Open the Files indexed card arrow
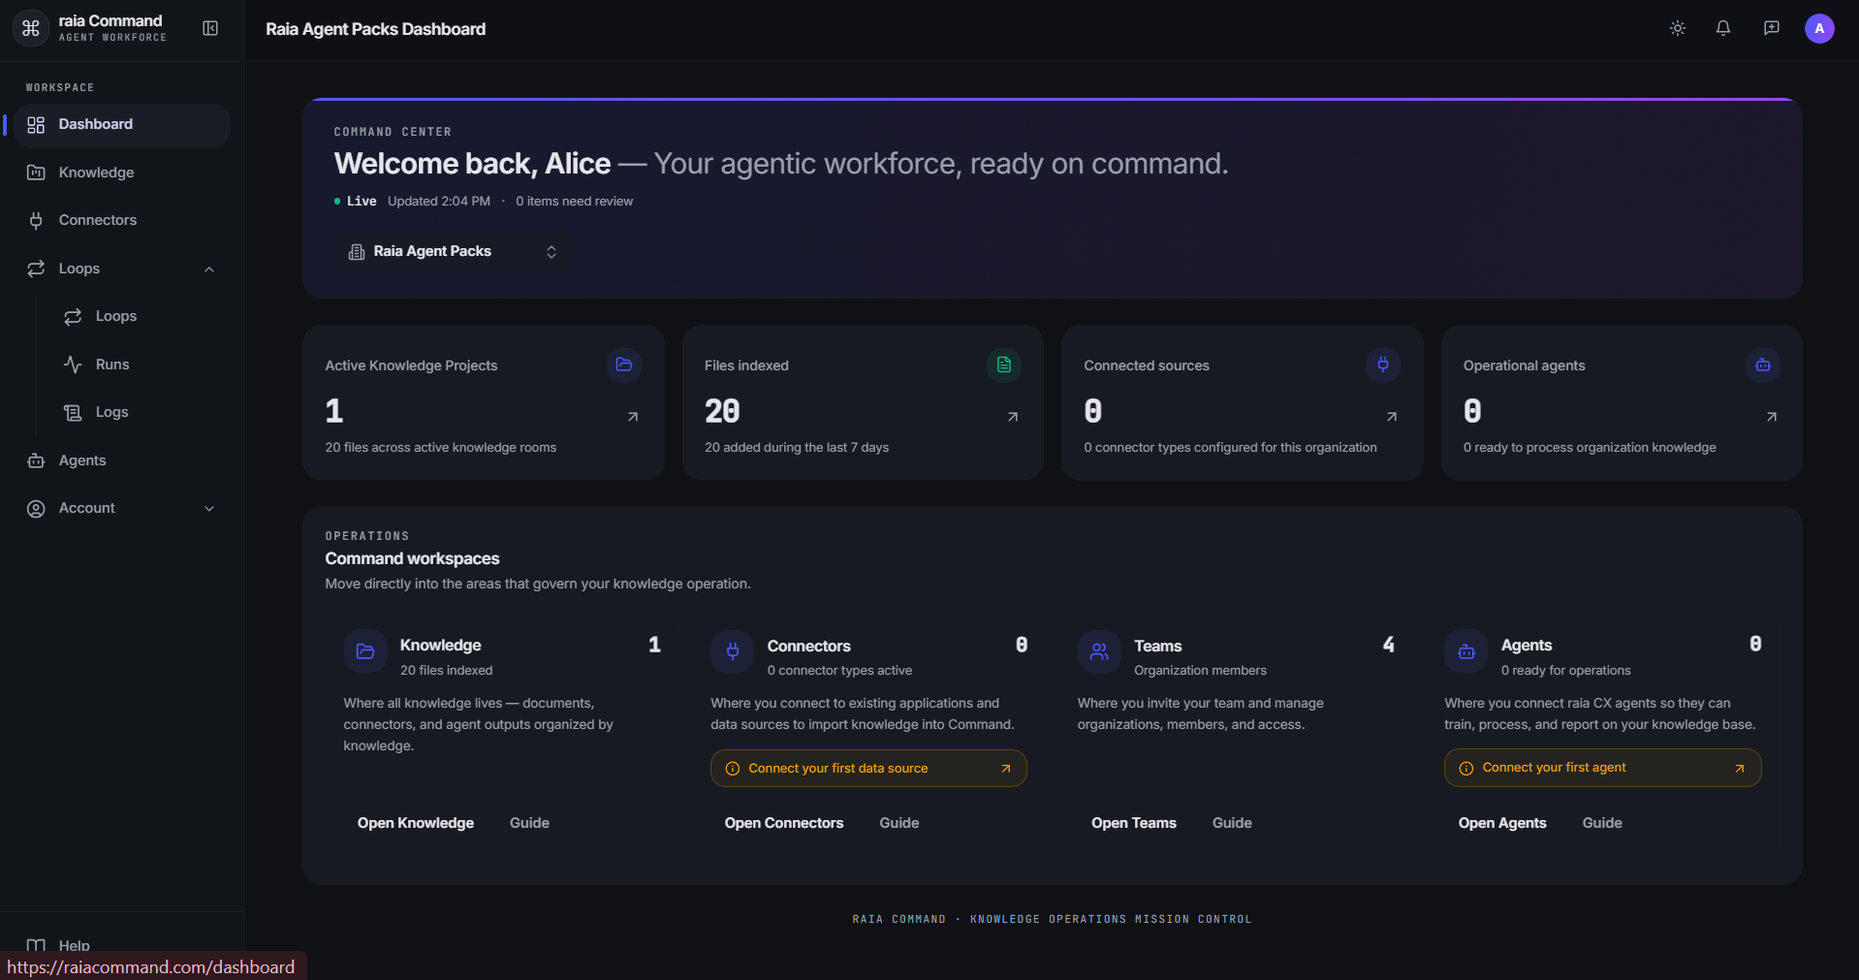Screen dimensions: 1859x980 [x=1013, y=417]
